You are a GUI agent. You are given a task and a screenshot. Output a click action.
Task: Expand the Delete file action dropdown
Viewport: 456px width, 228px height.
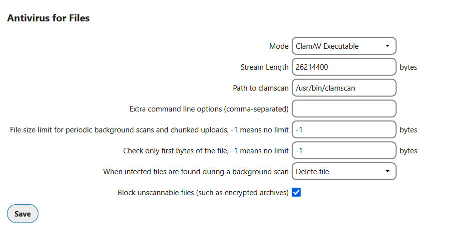[x=344, y=172]
